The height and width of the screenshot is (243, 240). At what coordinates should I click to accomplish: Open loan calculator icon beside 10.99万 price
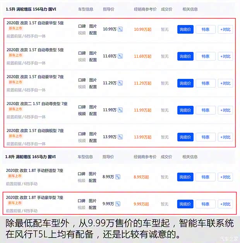coord(120,29)
